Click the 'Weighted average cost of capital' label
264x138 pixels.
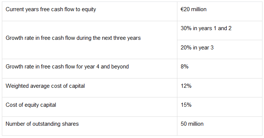tap(45, 86)
